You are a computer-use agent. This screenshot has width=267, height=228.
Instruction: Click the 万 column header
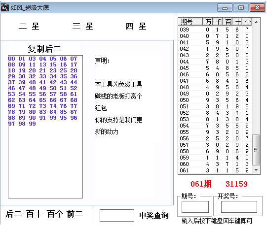208,22
